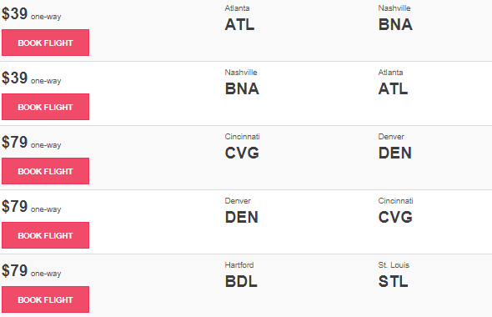Select the St. Louis city label
This screenshot has height=317, width=492.
[394, 265]
